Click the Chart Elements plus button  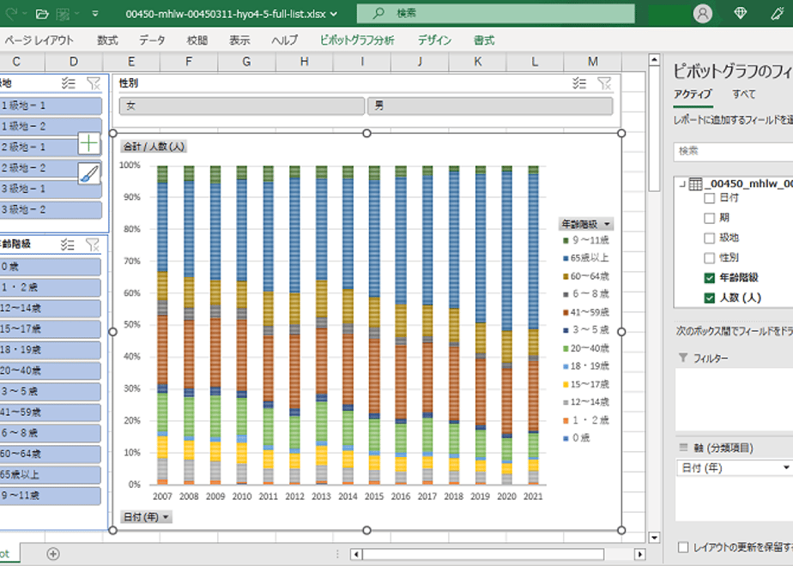pos(89,143)
